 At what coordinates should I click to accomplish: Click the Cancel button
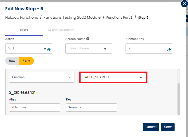click(x=151, y=127)
